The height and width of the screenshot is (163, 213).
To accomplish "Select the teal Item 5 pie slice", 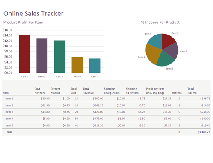I will 156,41.
